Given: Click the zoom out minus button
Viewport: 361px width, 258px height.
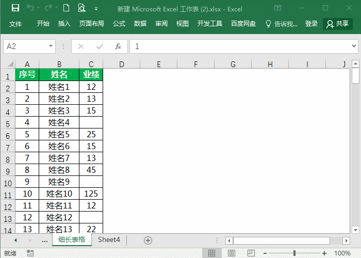Looking at the screenshot, I should 265,253.
